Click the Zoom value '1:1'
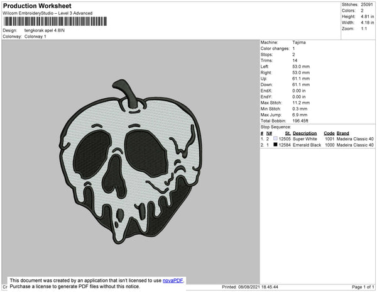This screenshot has height=292, width=377. (x=364, y=29)
